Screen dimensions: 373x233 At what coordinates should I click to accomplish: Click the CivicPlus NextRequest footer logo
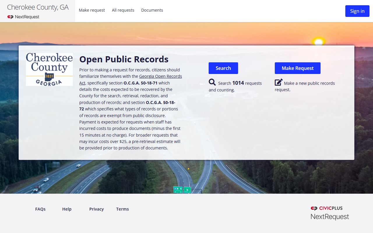point(330,213)
